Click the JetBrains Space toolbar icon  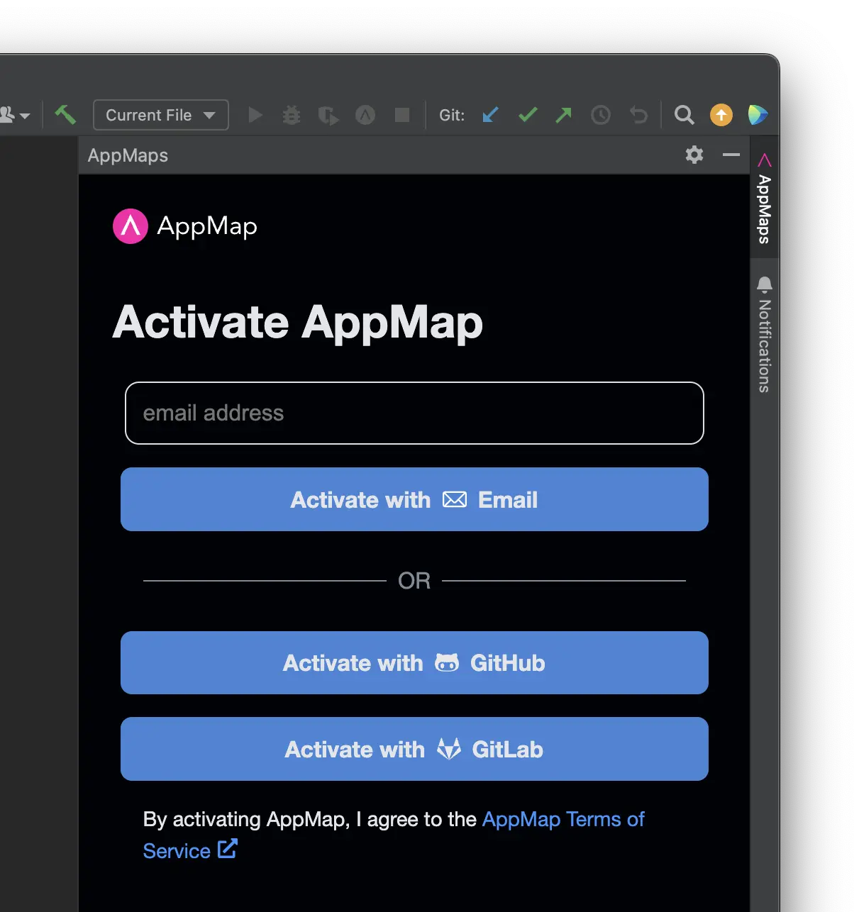pyautogui.click(x=758, y=115)
